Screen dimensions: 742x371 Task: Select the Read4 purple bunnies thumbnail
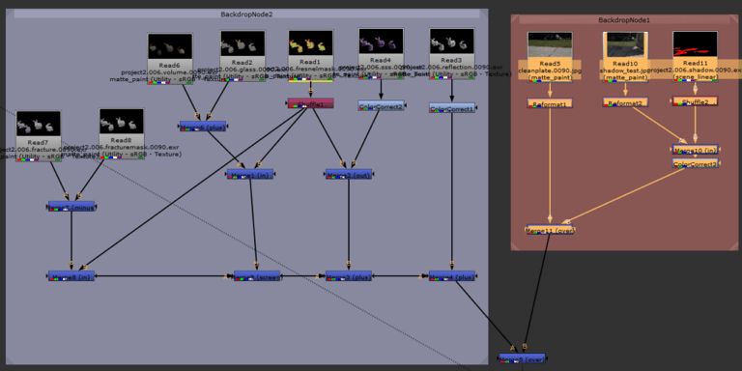(x=381, y=53)
